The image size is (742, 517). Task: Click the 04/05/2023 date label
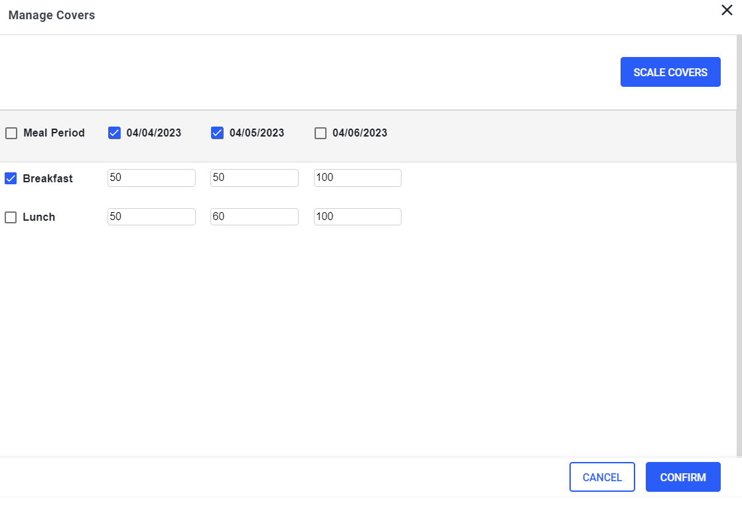pos(257,133)
